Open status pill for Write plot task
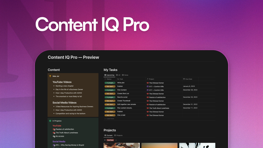 110,83
